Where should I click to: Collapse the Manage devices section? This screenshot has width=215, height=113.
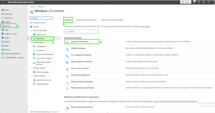click(31, 42)
